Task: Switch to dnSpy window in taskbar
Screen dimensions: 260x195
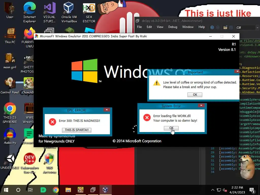Action: pos(93,189)
